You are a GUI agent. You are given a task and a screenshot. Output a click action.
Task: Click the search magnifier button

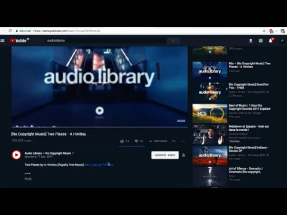click(x=173, y=41)
